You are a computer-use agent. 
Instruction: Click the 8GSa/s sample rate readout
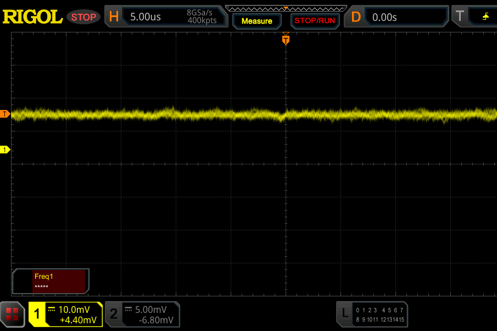199,13
